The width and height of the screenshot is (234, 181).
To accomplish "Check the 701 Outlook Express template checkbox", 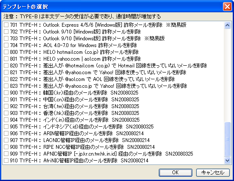I will point(6,25).
